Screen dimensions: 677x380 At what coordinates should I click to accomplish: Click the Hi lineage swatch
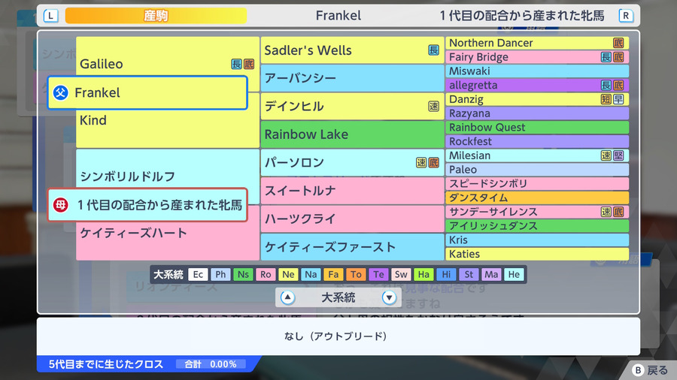(446, 274)
